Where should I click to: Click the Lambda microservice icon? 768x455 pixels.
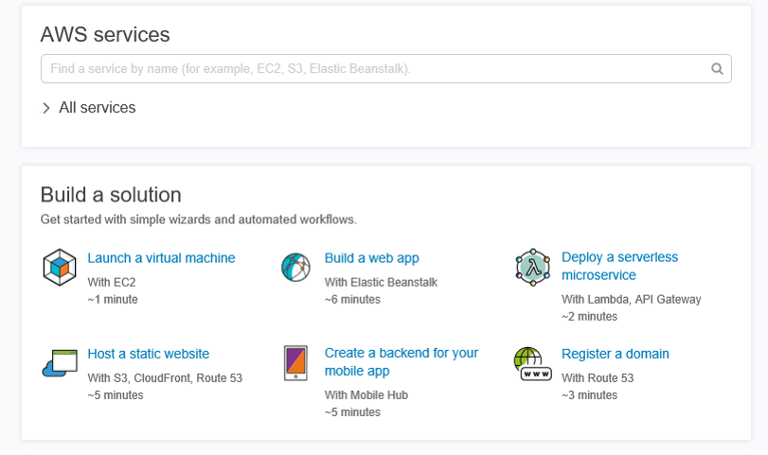coord(533,267)
